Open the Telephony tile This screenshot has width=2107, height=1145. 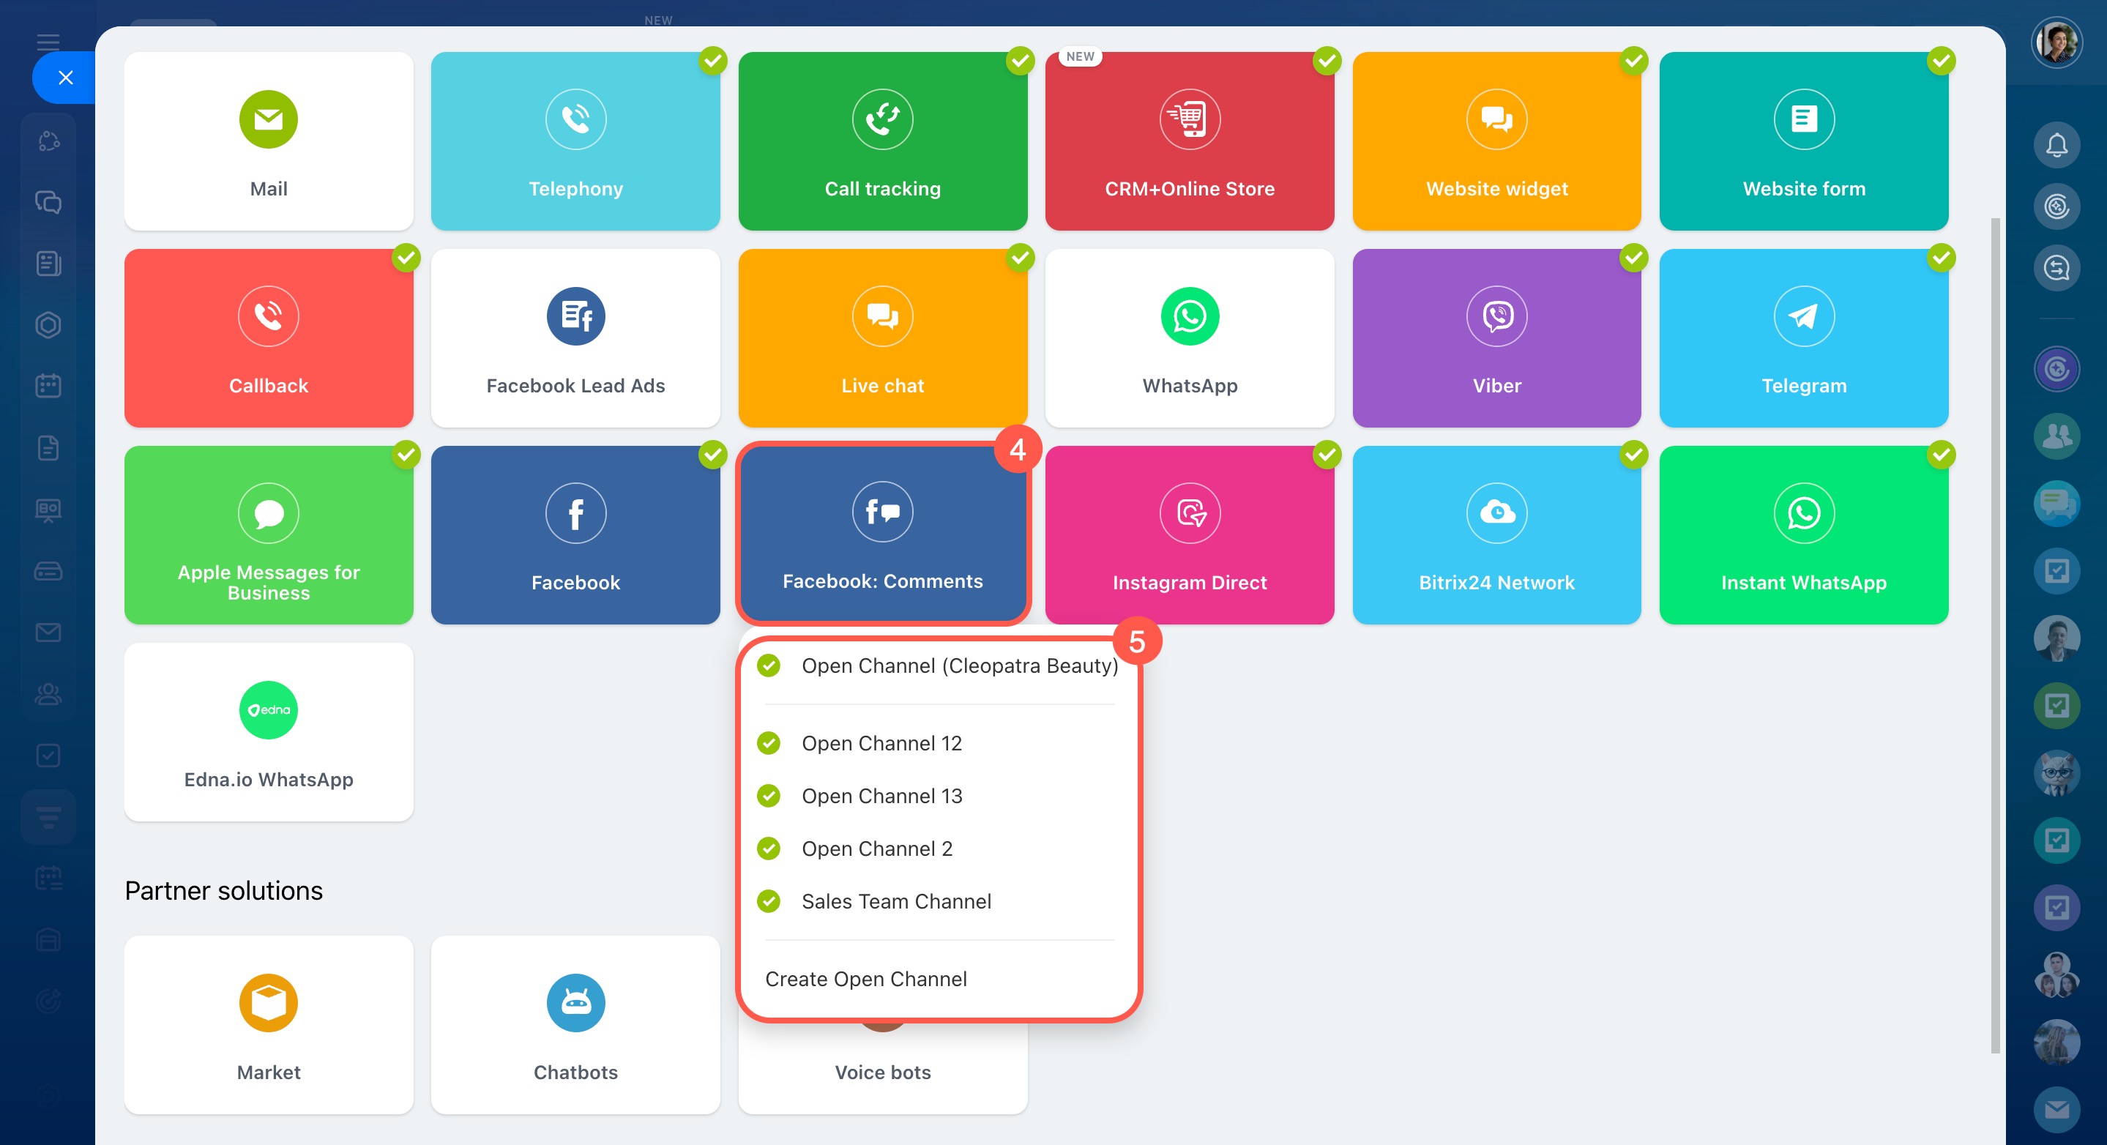point(575,141)
